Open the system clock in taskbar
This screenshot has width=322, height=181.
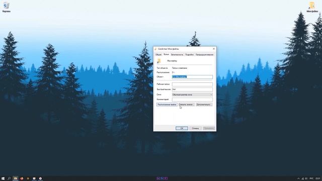317,178
